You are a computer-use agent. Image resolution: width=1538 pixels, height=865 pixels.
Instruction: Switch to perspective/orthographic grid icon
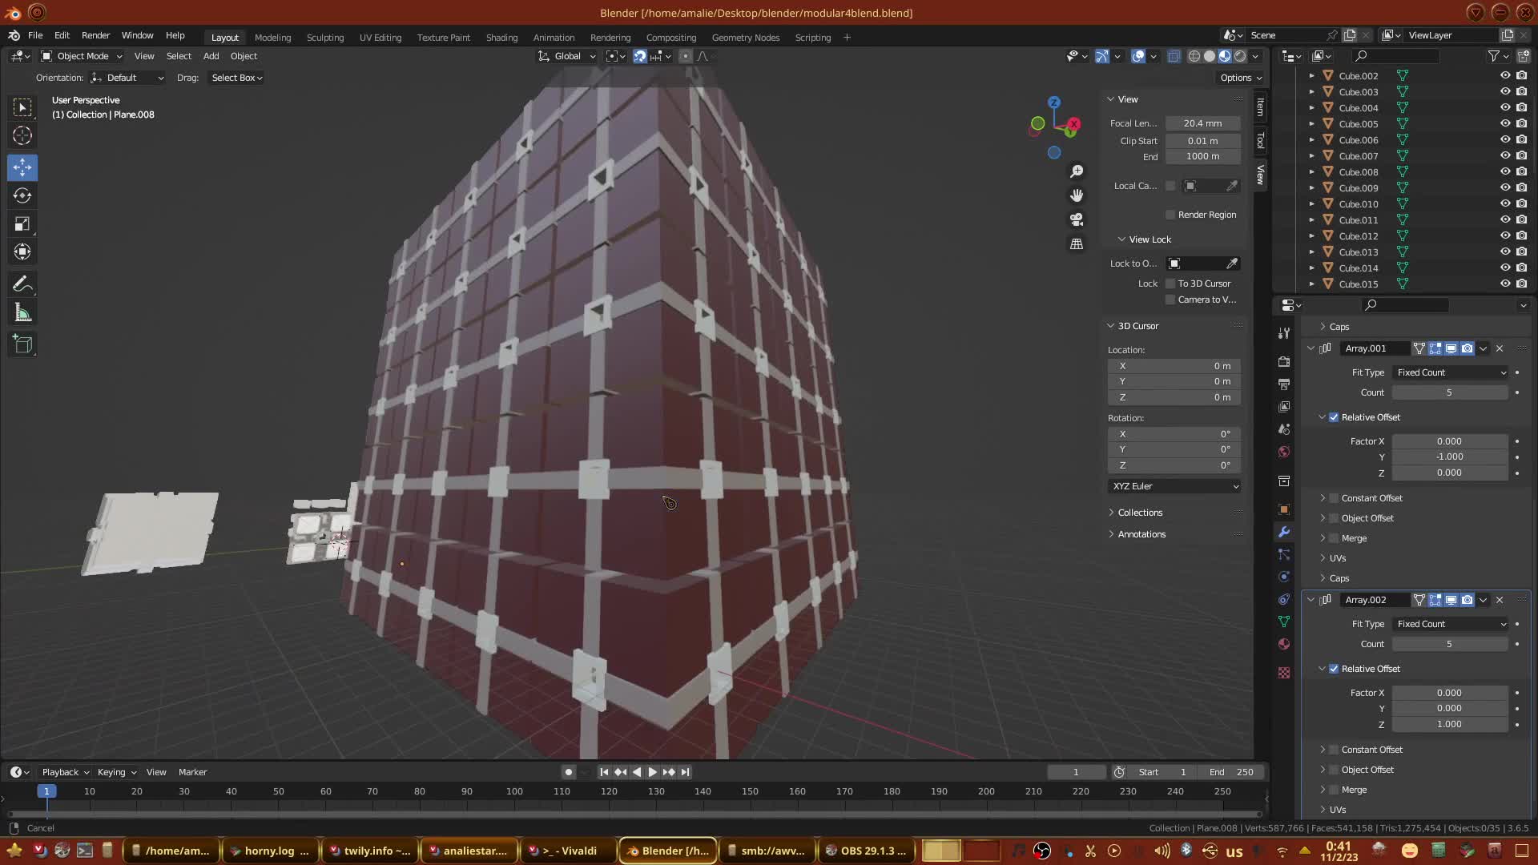pos(1077,243)
